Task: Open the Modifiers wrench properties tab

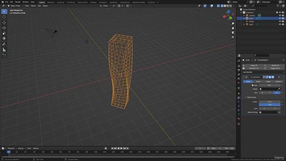Action: [239, 98]
